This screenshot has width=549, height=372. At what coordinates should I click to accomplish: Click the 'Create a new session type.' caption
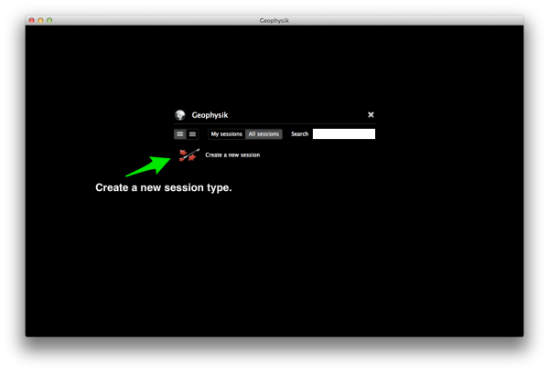click(164, 188)
